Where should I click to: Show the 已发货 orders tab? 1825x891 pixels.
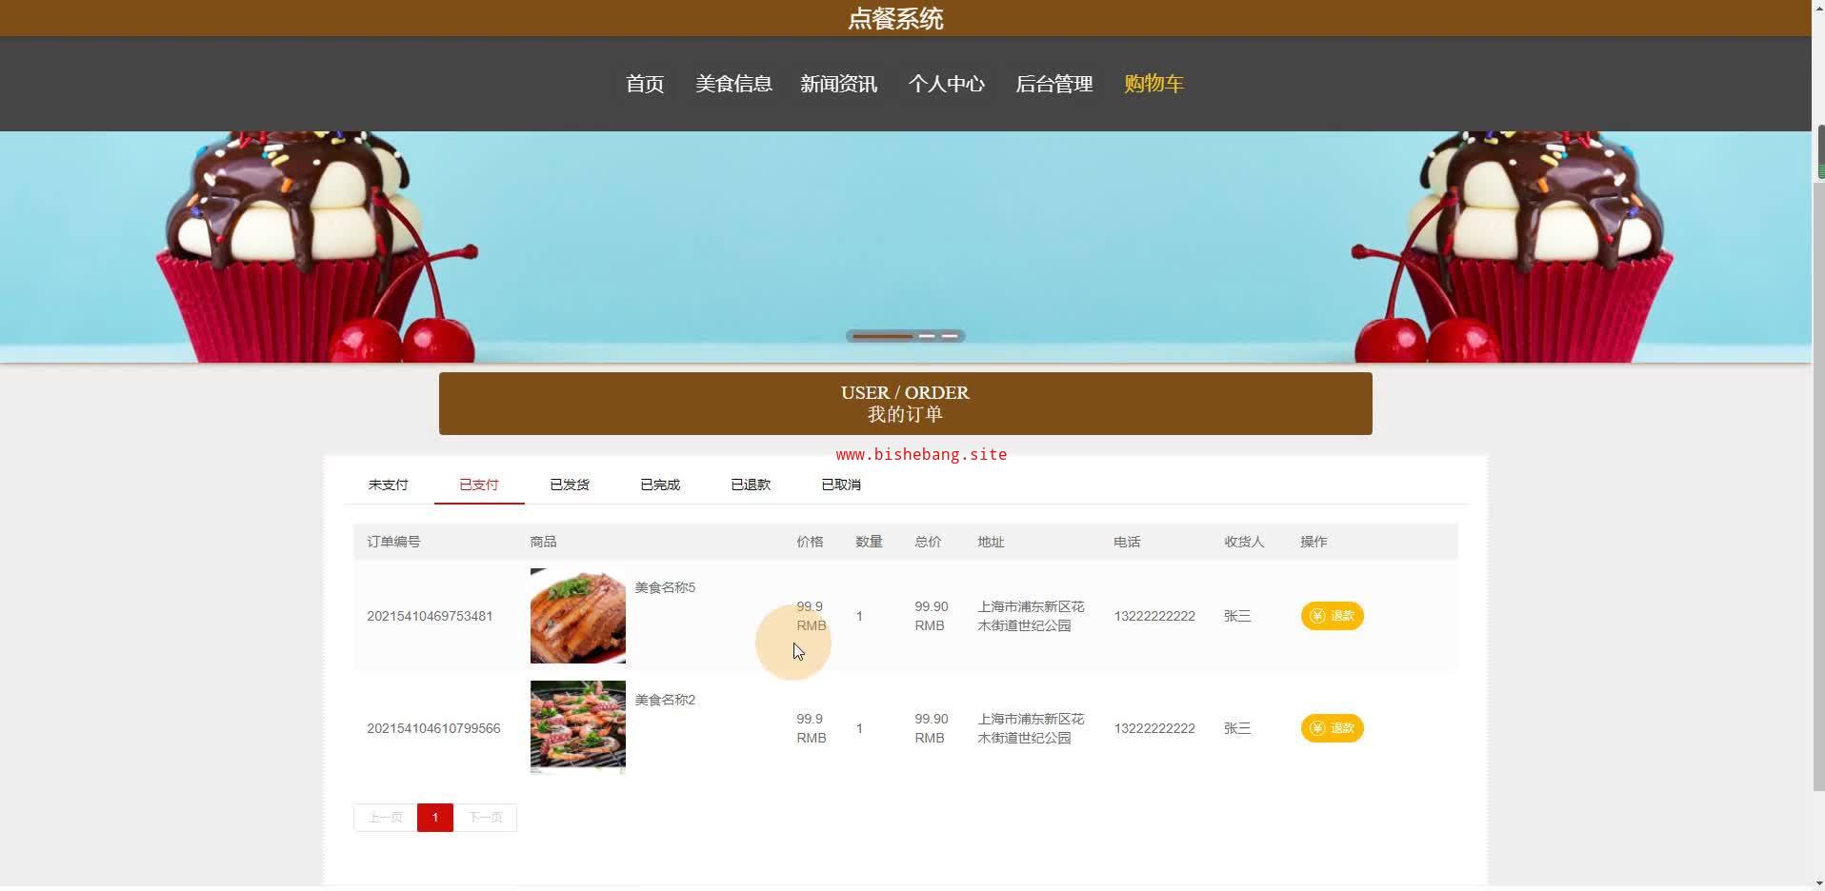(x=570, y=485)
